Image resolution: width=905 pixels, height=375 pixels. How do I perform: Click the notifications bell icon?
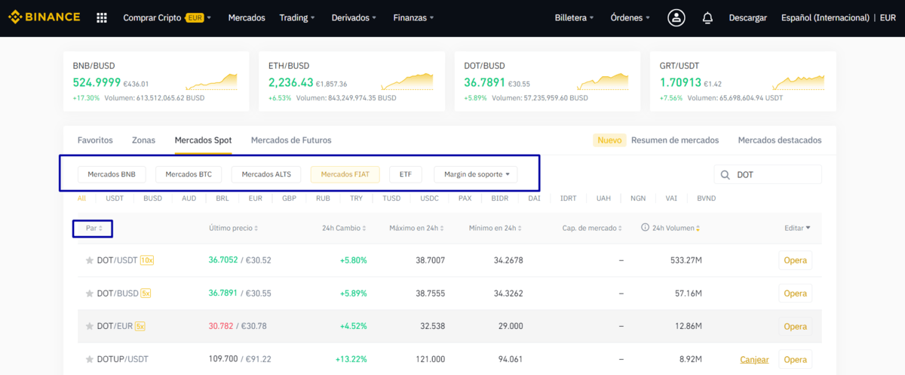pos(707,17)
